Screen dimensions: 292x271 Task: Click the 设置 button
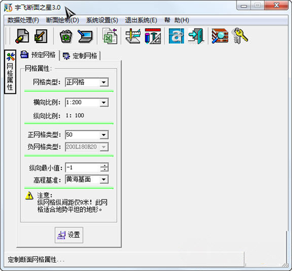coord(69,235)
